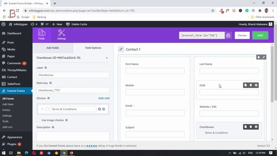This screenshot has height=156, width=277.
Task: Copy the shortcode with the clipboard icon
Action: click(228, 36)
